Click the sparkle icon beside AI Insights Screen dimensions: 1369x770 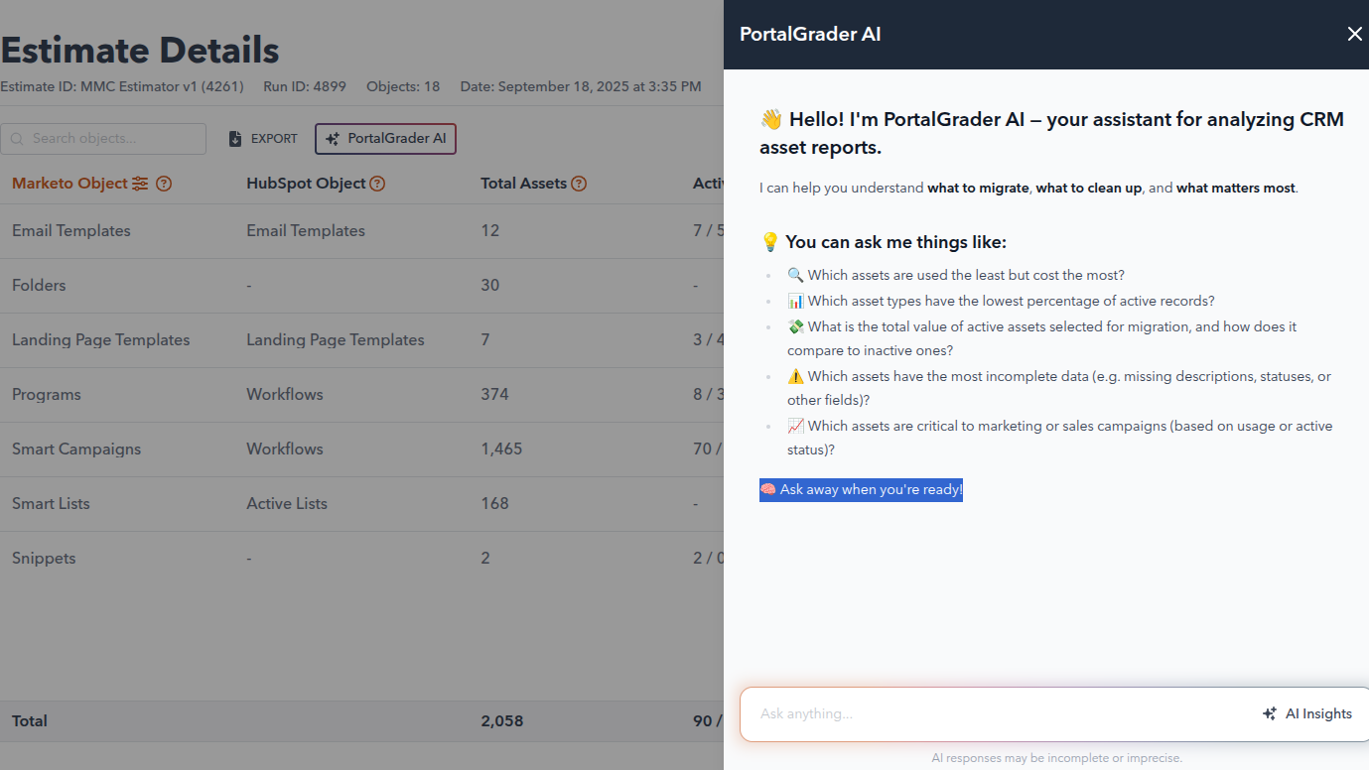[x=1269, y=713]
